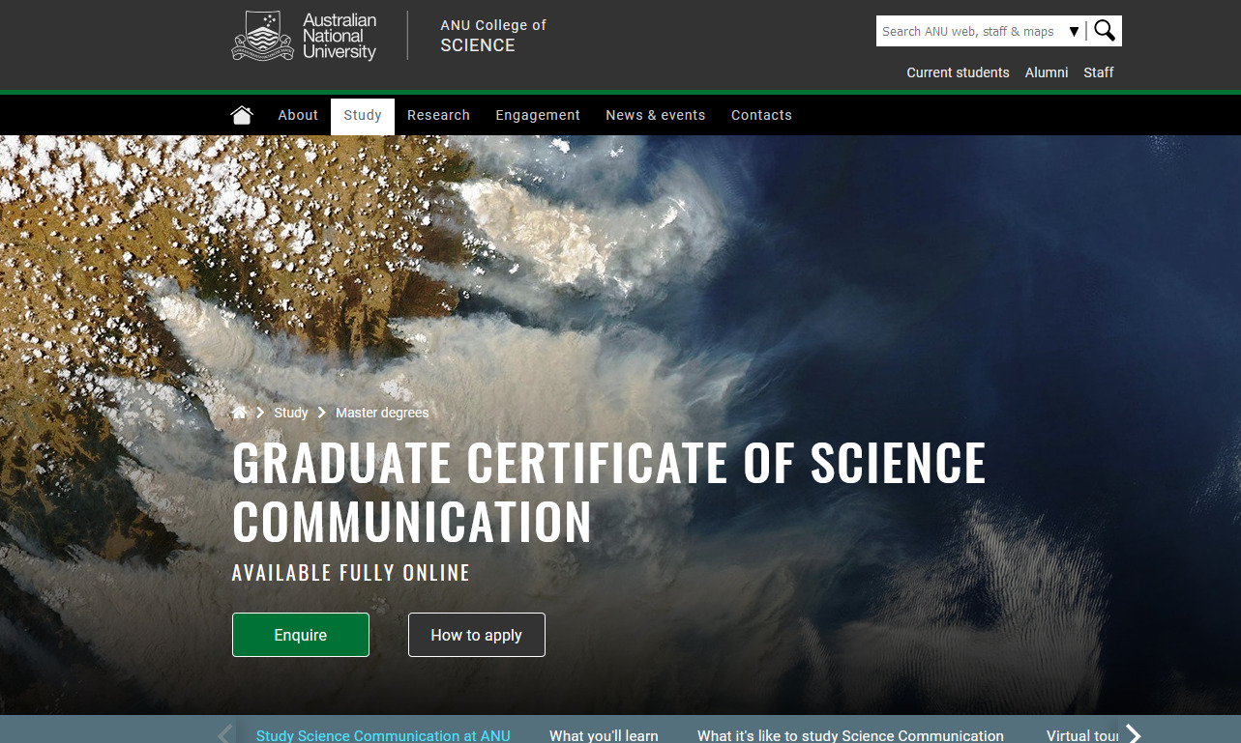Switch to the Contacts section
This screenshot has height=743, width=1241.
[761, 114]
